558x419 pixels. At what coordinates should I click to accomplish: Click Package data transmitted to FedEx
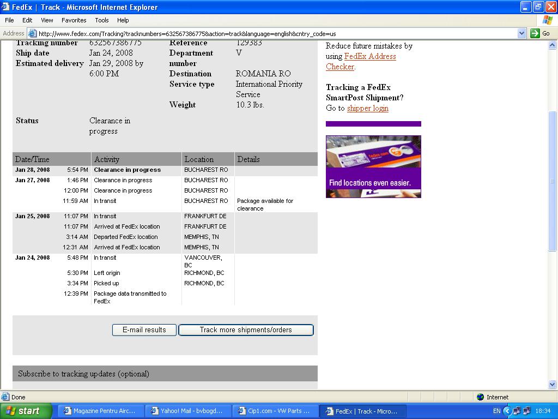(130, 297)
